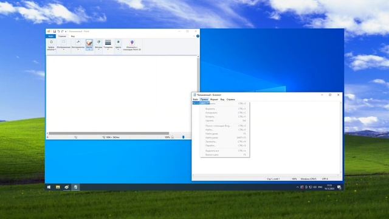Maximize the Notepad window
This screenshot has height=219, width=389.
tap(330, 95)
